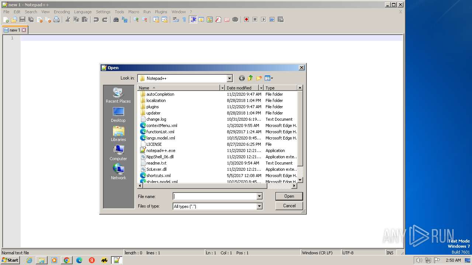
Task: Click the Redo toolbar icon
Action: click(105, 20)
